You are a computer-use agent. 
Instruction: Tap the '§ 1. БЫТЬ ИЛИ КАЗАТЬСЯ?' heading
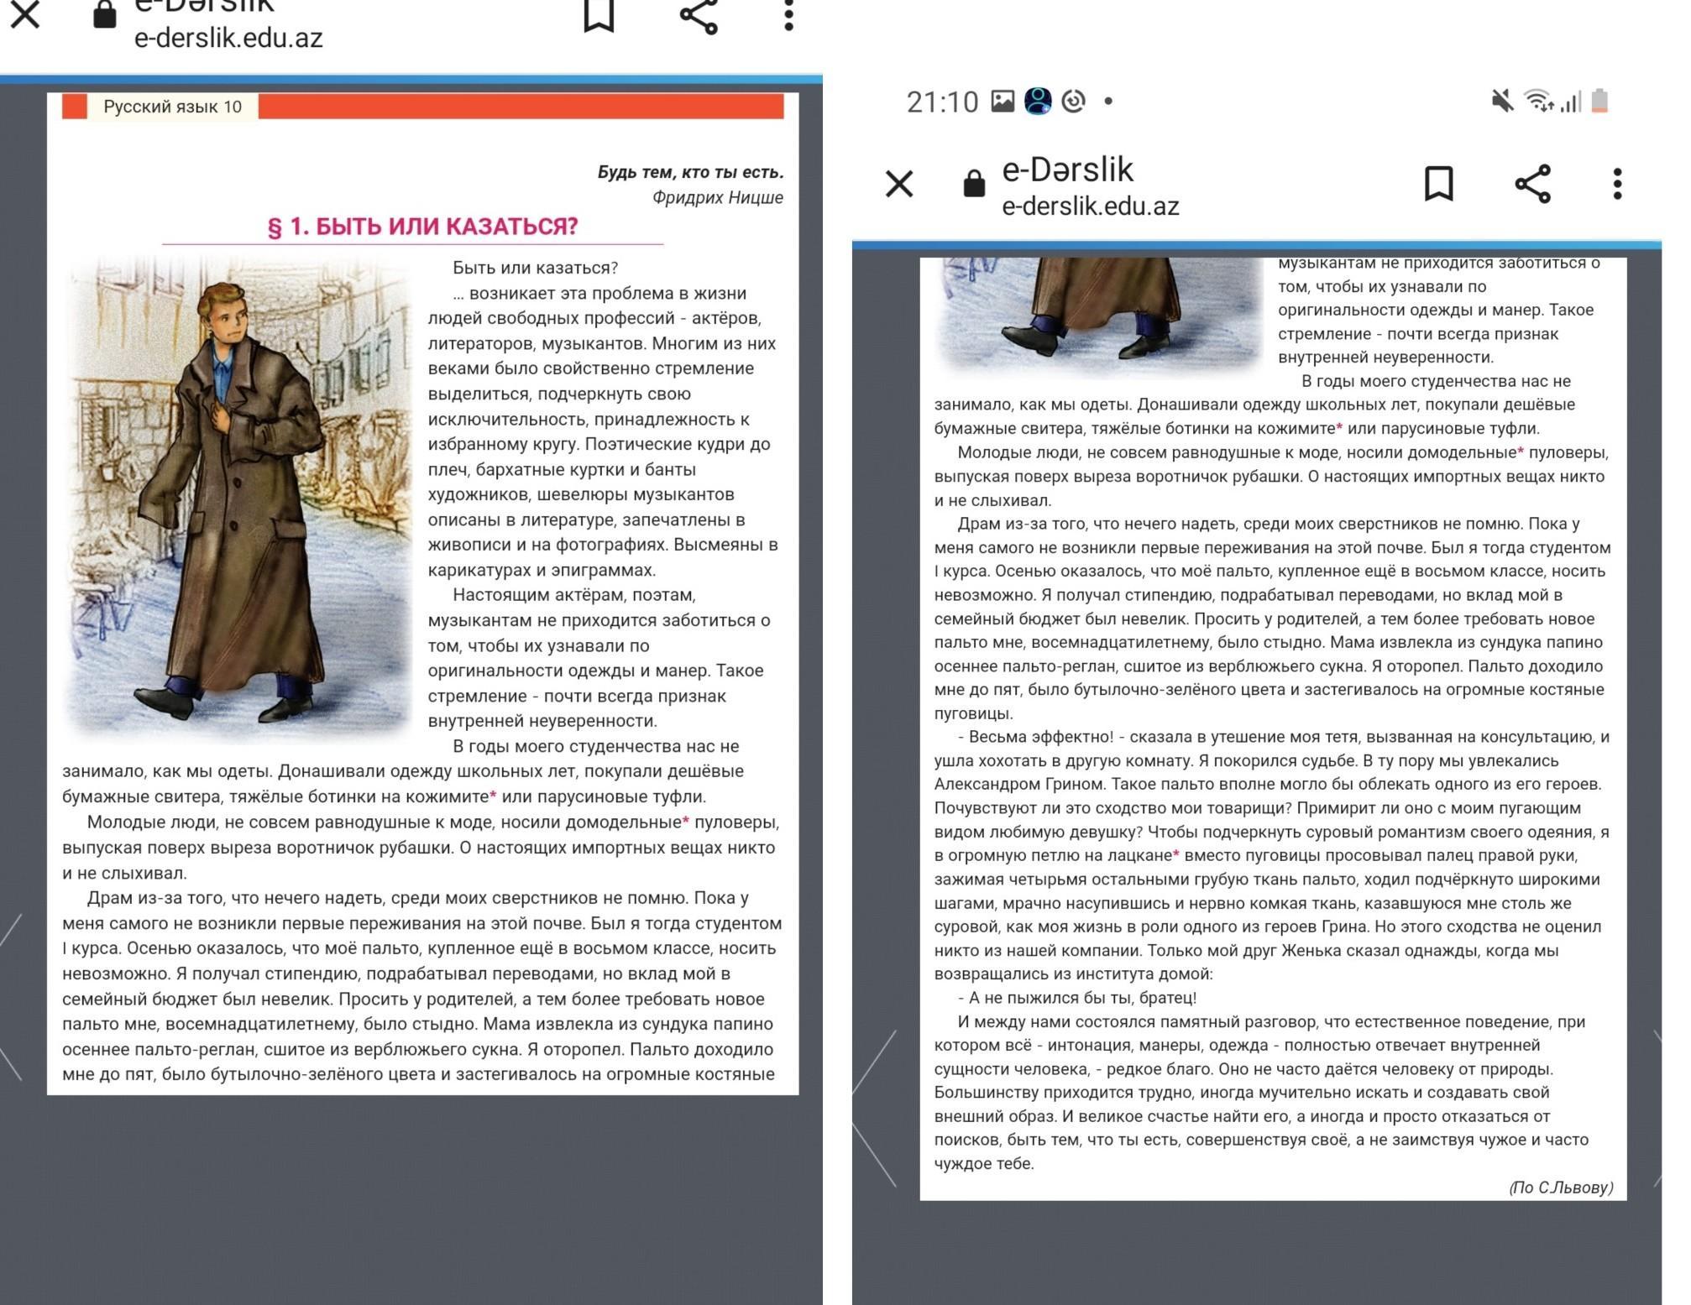point(422,227)
